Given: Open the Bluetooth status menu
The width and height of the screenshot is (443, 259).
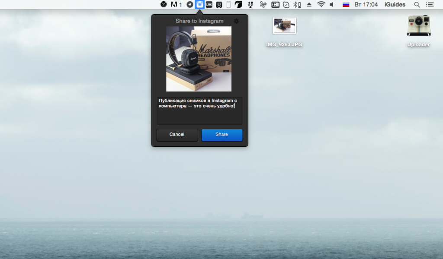Looking at the screenshot, I should pyautogui.click(x=297, y=4).
